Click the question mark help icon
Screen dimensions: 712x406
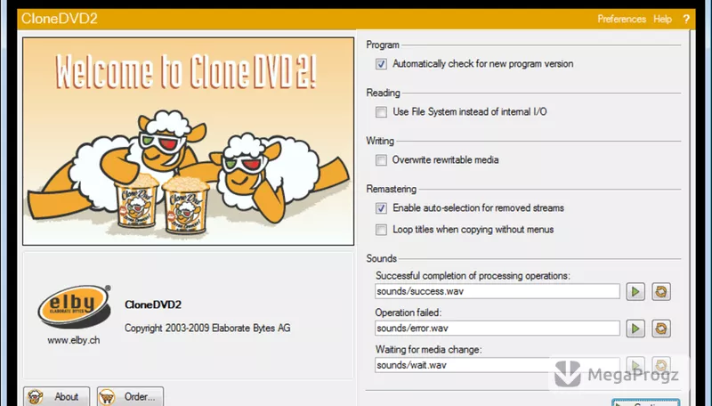pyautogui.click(x=686, y=19)
